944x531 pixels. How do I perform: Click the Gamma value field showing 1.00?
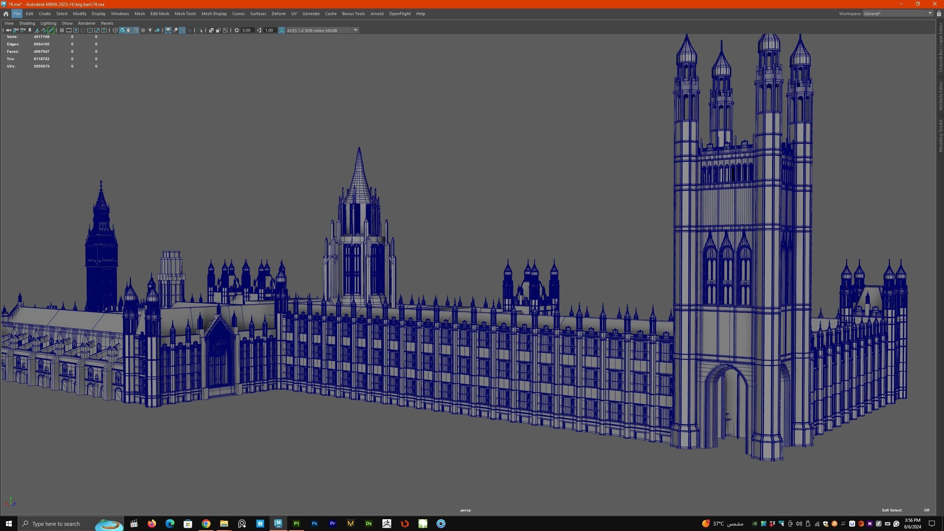coord(270,30)
